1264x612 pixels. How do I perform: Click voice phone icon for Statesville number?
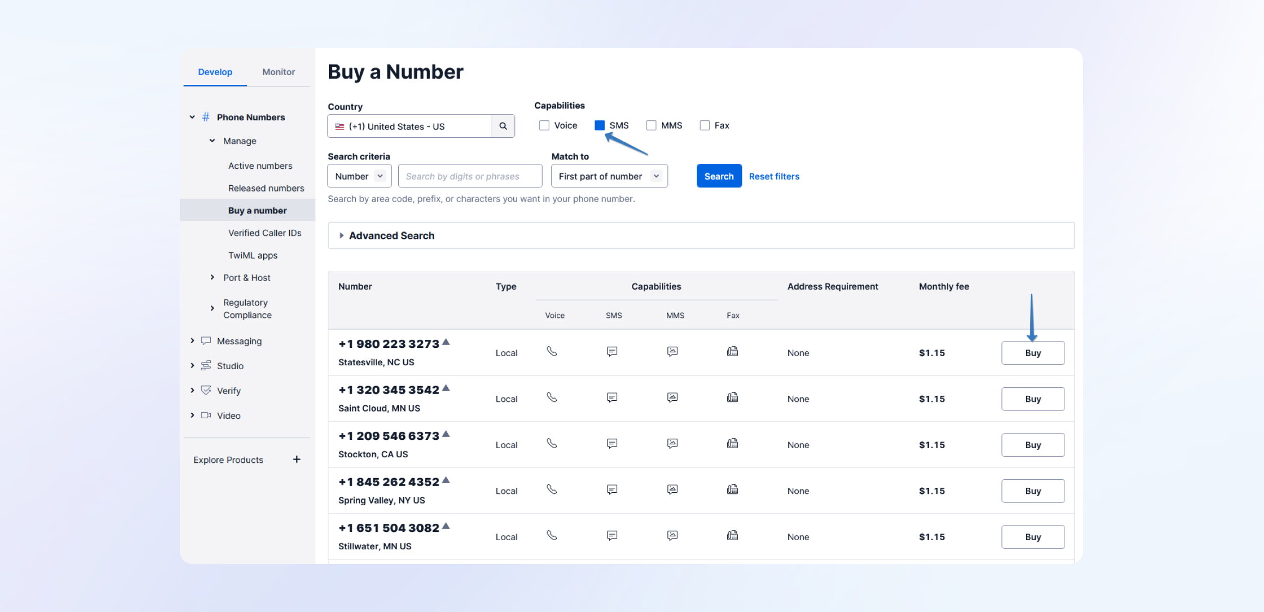pyautogui.click(x=552, y=352)
